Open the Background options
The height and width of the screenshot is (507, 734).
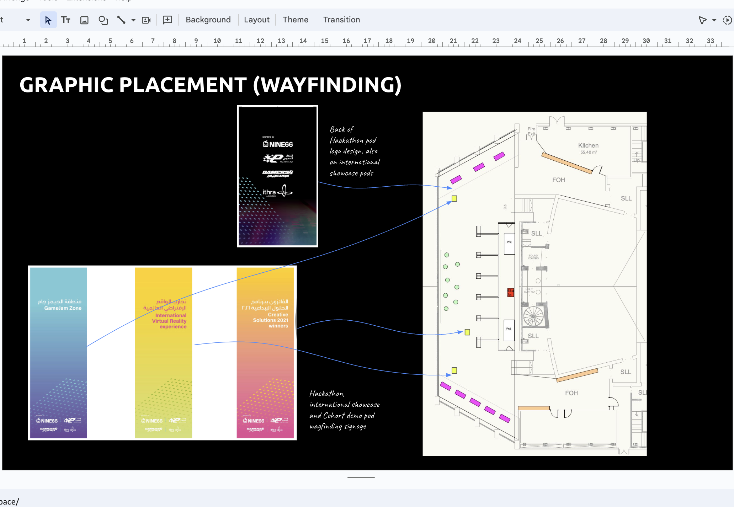point(208,20)
